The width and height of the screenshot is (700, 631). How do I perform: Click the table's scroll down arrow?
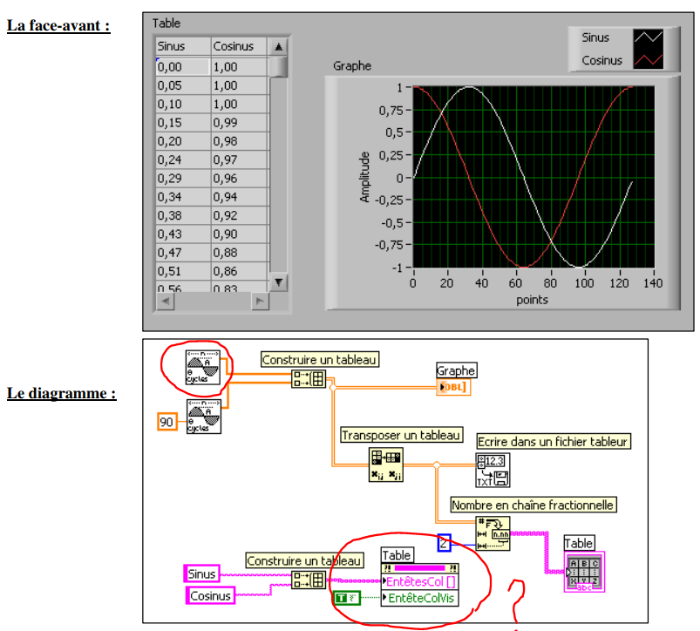[x=278, y=282]
